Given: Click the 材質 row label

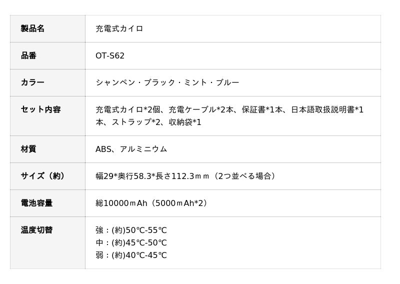Looking at the screenshot, I should pos(28,149).
